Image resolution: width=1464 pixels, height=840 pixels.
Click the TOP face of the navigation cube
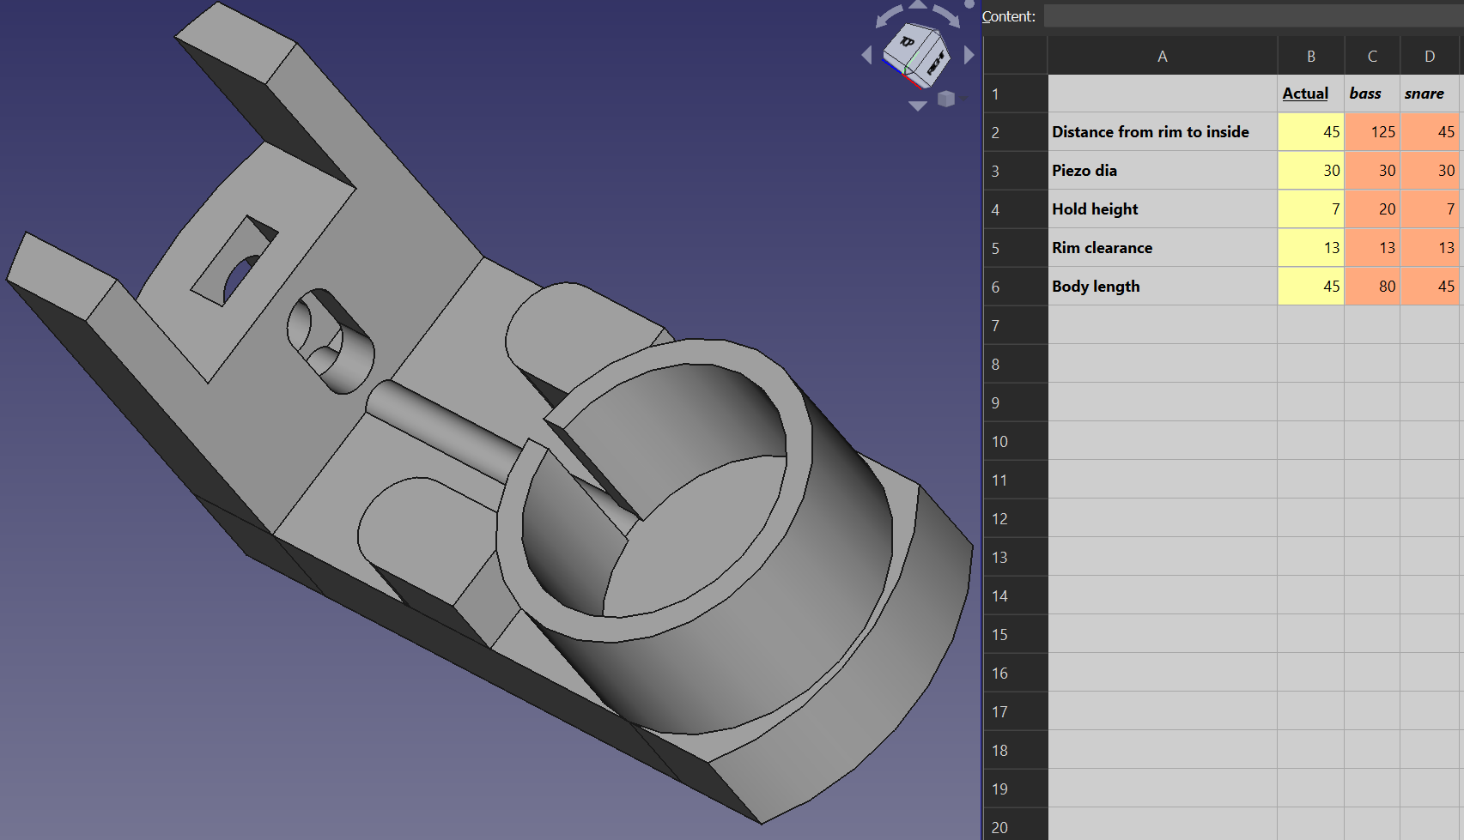907,42
